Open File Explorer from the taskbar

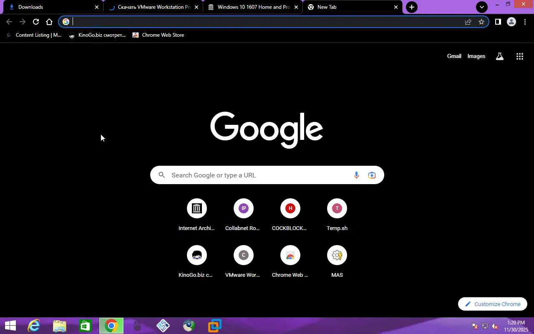point(60,326)
